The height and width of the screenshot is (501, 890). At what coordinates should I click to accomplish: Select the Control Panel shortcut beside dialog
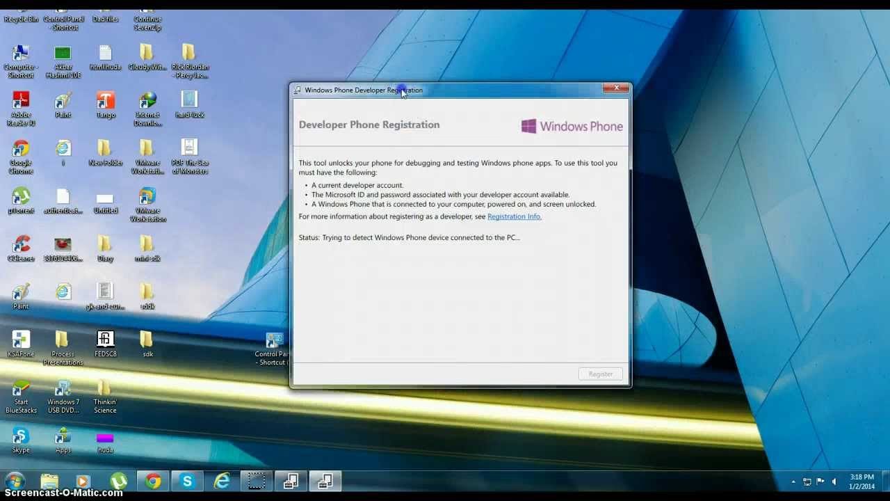pyautogui.click(x=272, y=349)
